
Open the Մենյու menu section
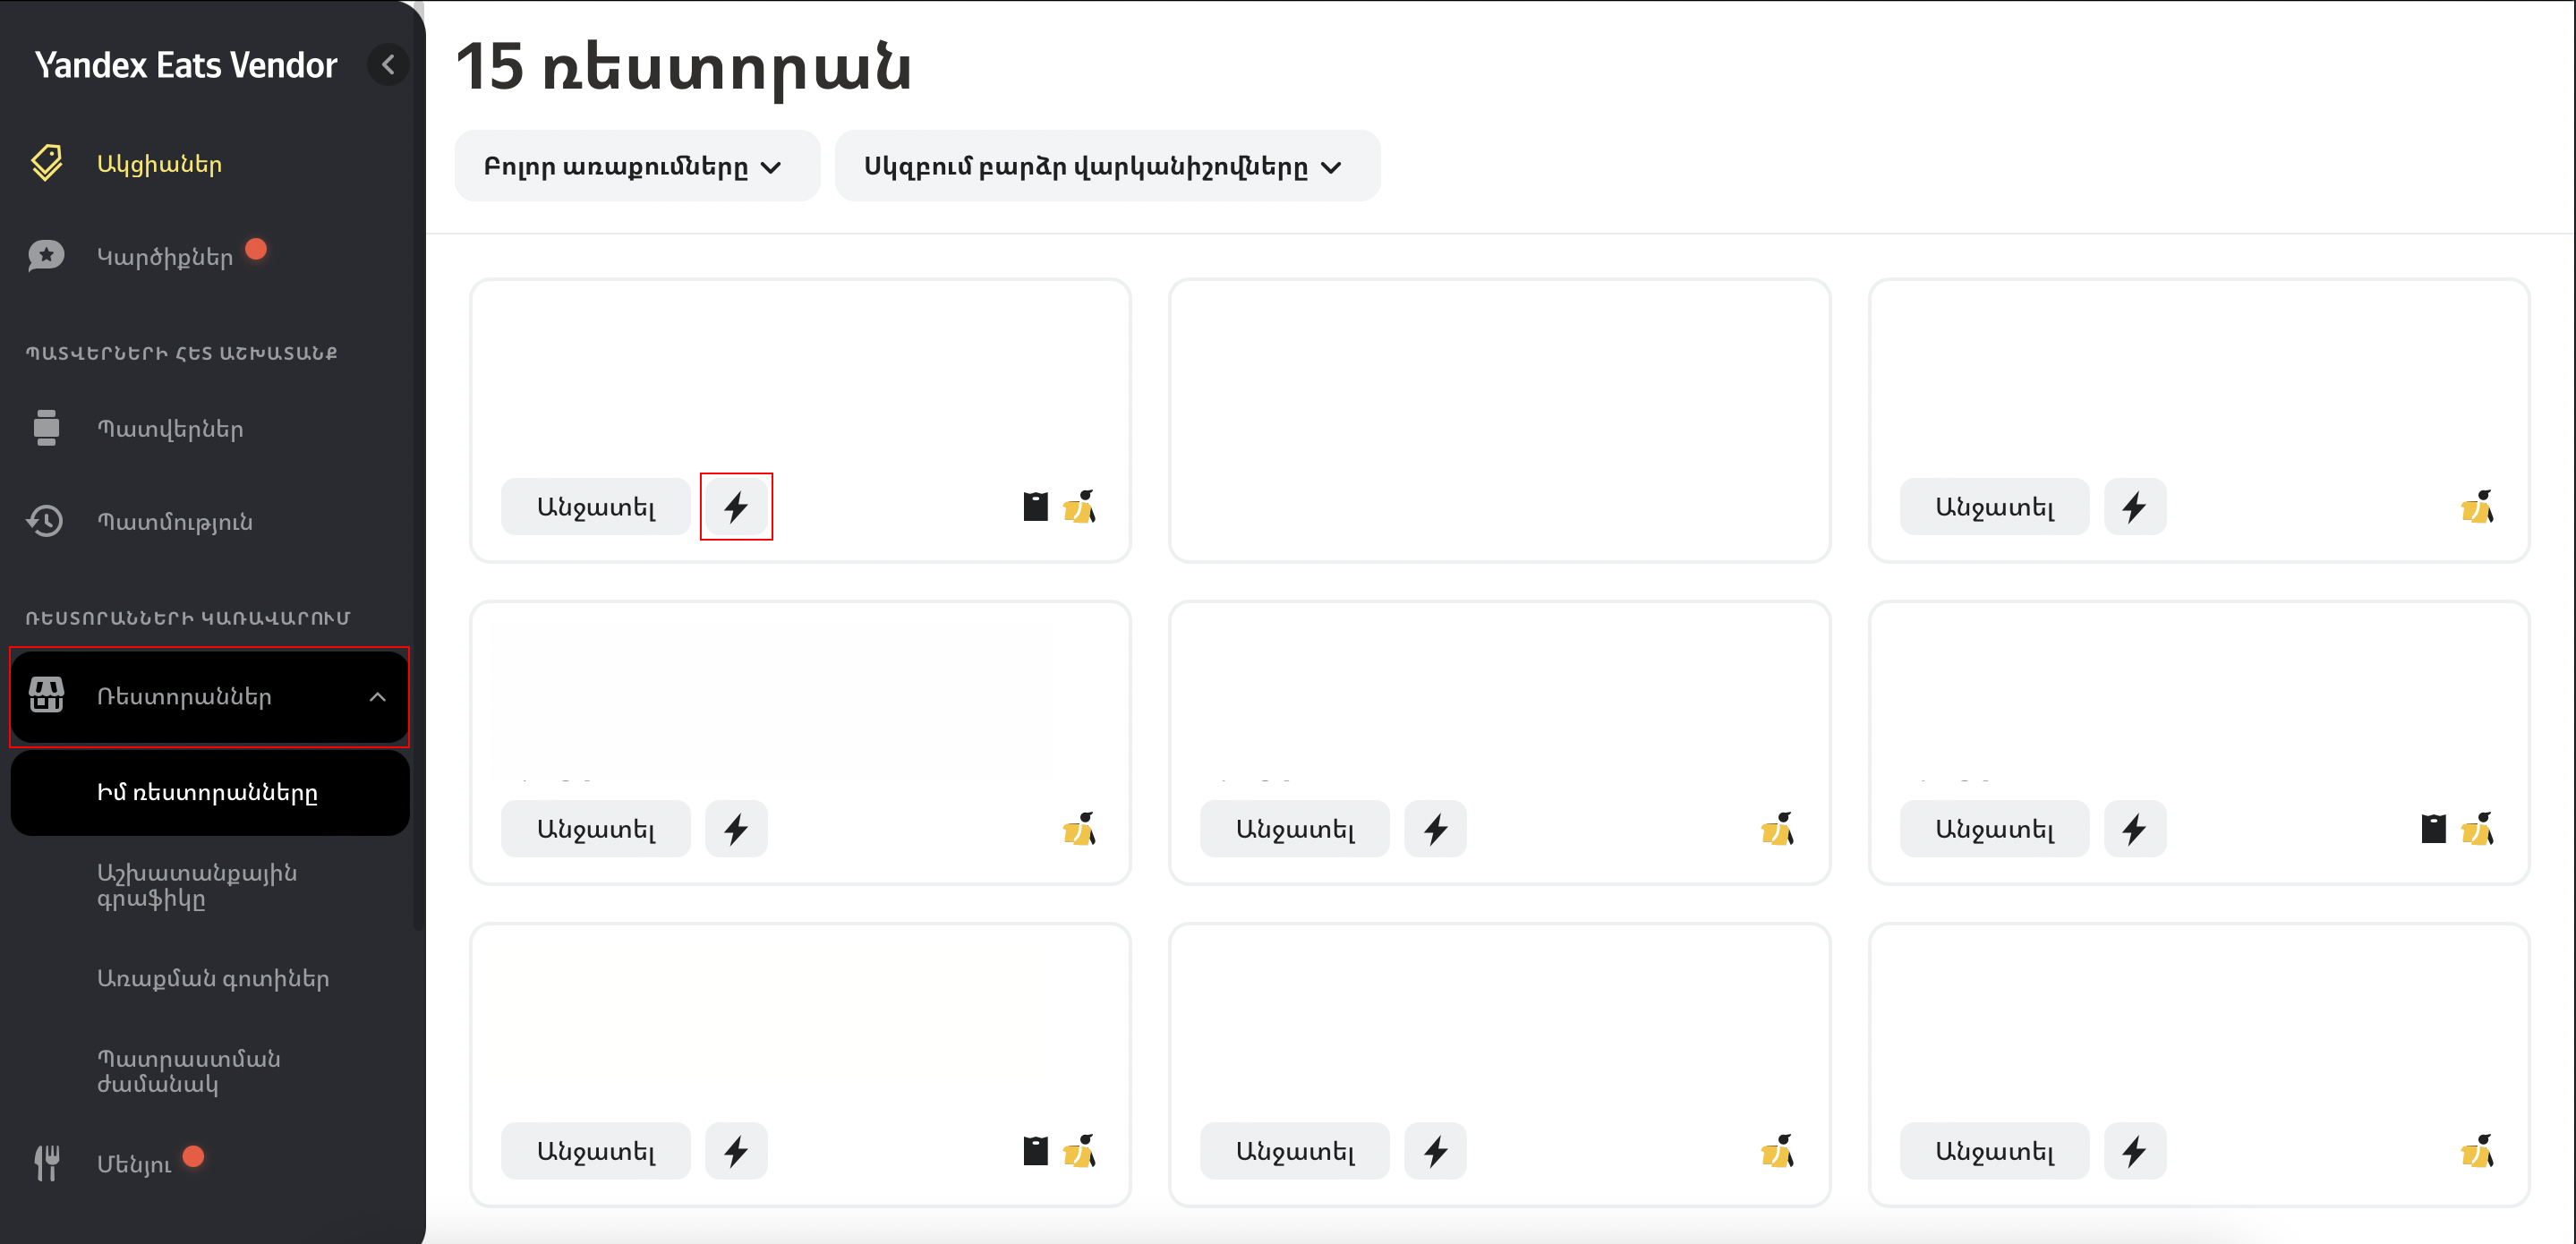[x=134, y=1164]
